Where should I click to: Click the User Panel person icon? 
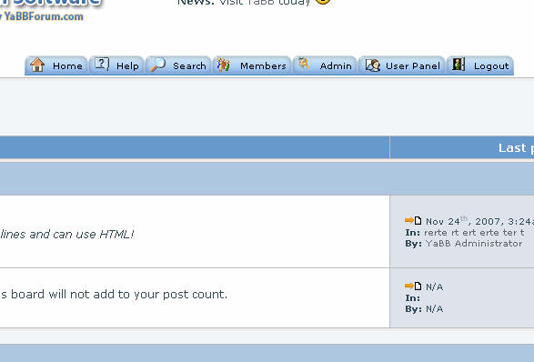pos(373,65)
